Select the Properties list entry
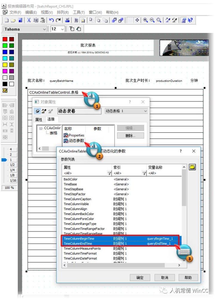Viewport: 215px width, 300px height. (74, 135)
